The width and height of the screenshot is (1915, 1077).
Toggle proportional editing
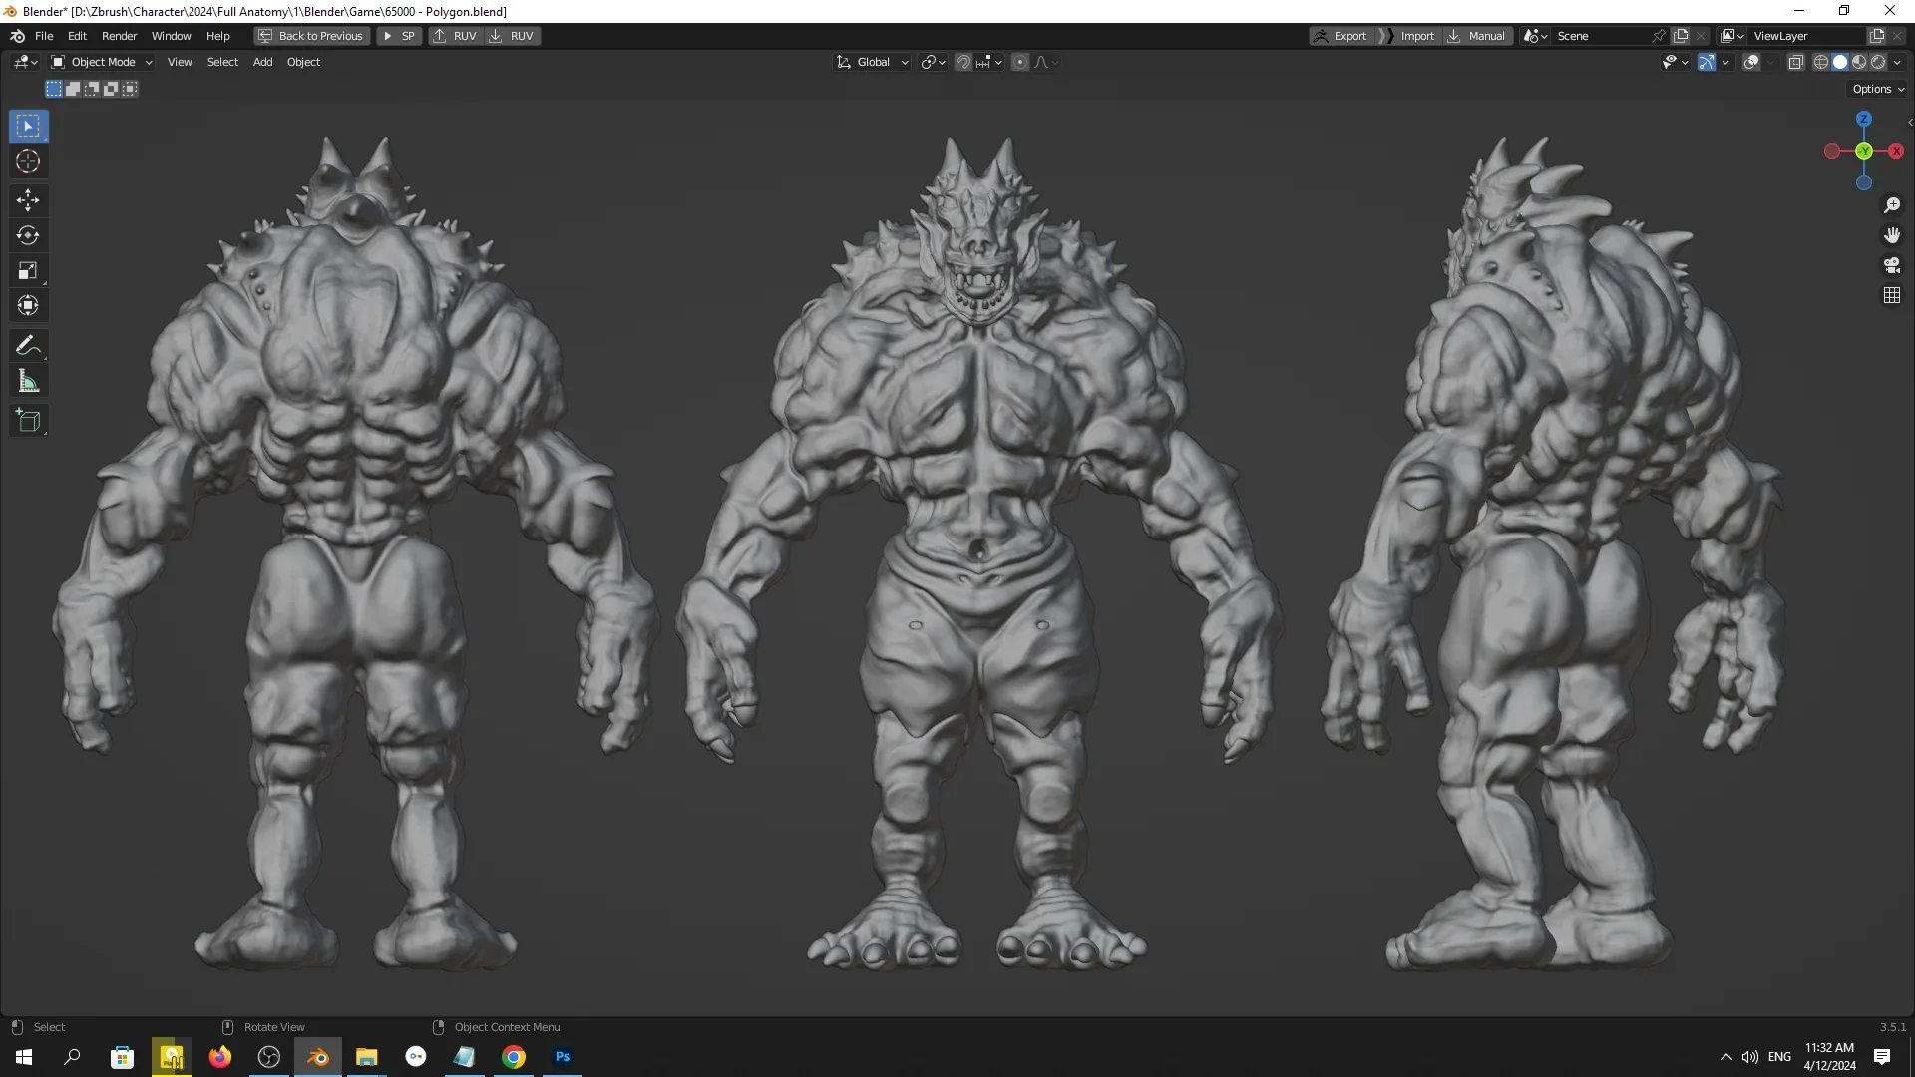pos(1019,62)
